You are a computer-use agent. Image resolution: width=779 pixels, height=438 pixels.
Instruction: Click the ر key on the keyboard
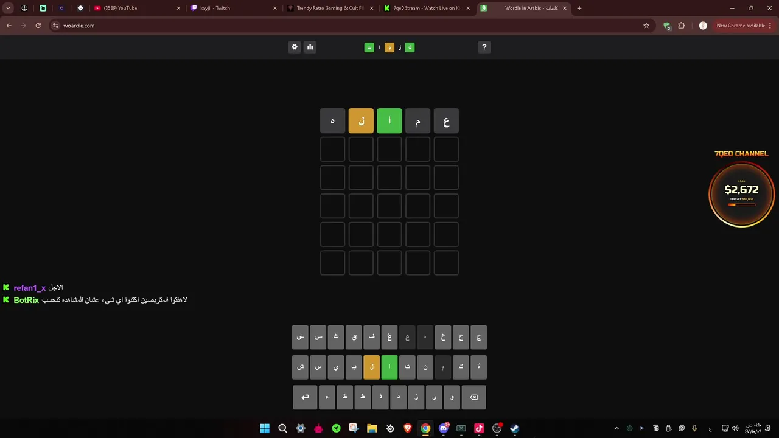coord(434,397)
